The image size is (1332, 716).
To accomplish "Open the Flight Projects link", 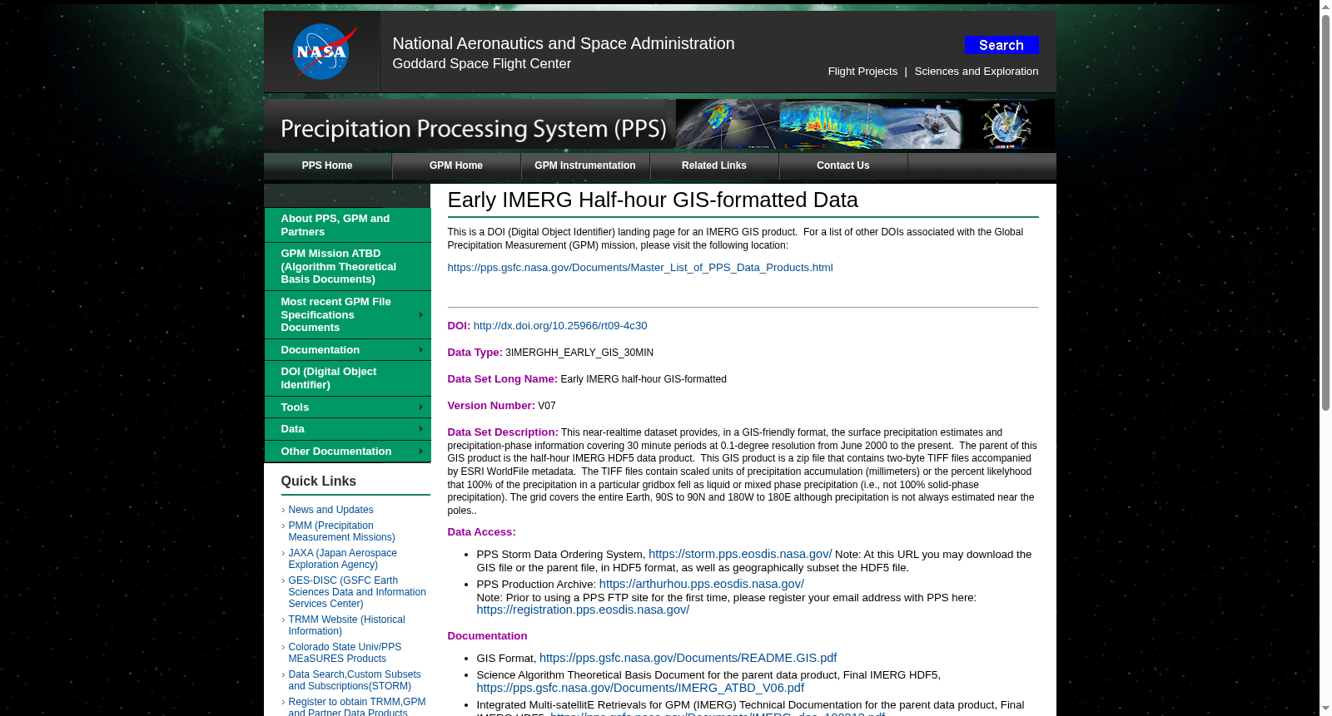I will click(862, 72).
